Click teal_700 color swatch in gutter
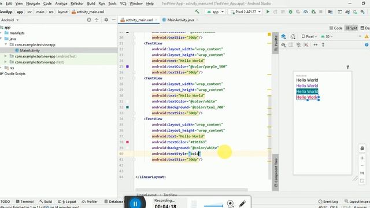The image size is (370, 208). click(x=127, y=107)
